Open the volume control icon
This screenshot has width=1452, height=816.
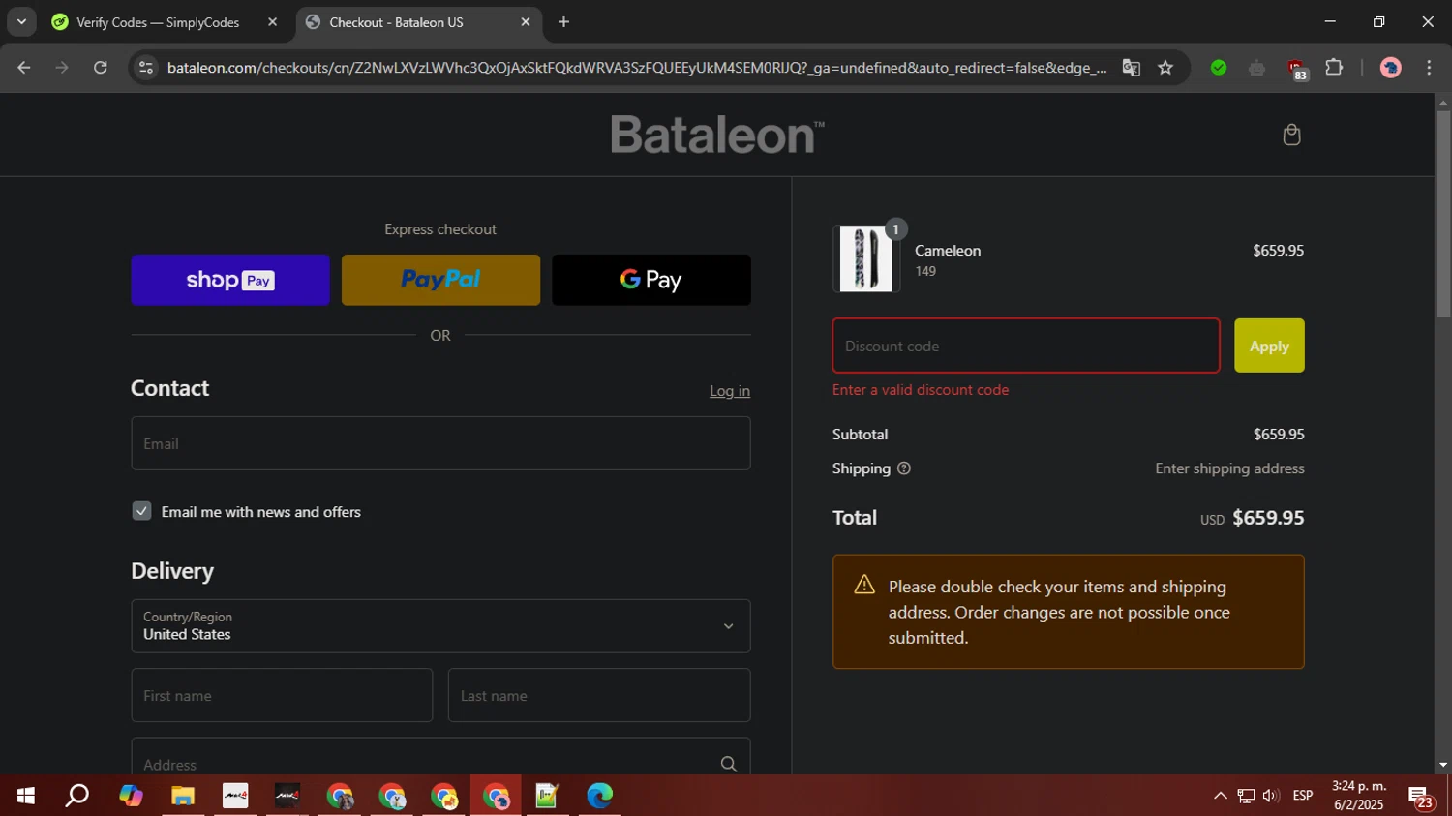pyautogui.click(x=1271, y=796)
